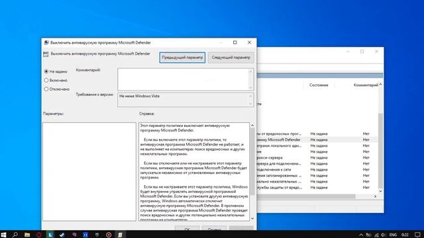This screenshot has width=424, height=238.
Task: Click the 'Предыдущий параметр' button
Action: point(182,58)
